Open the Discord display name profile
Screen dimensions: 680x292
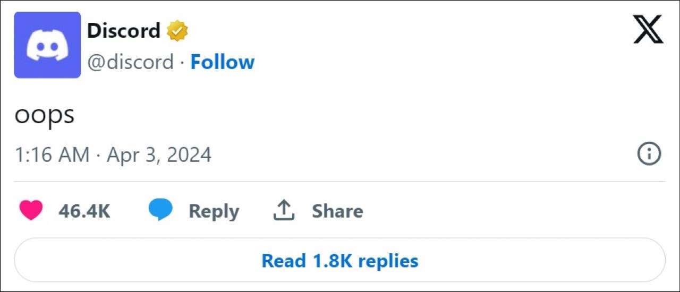pyautogui.click(x=123, y=31)
